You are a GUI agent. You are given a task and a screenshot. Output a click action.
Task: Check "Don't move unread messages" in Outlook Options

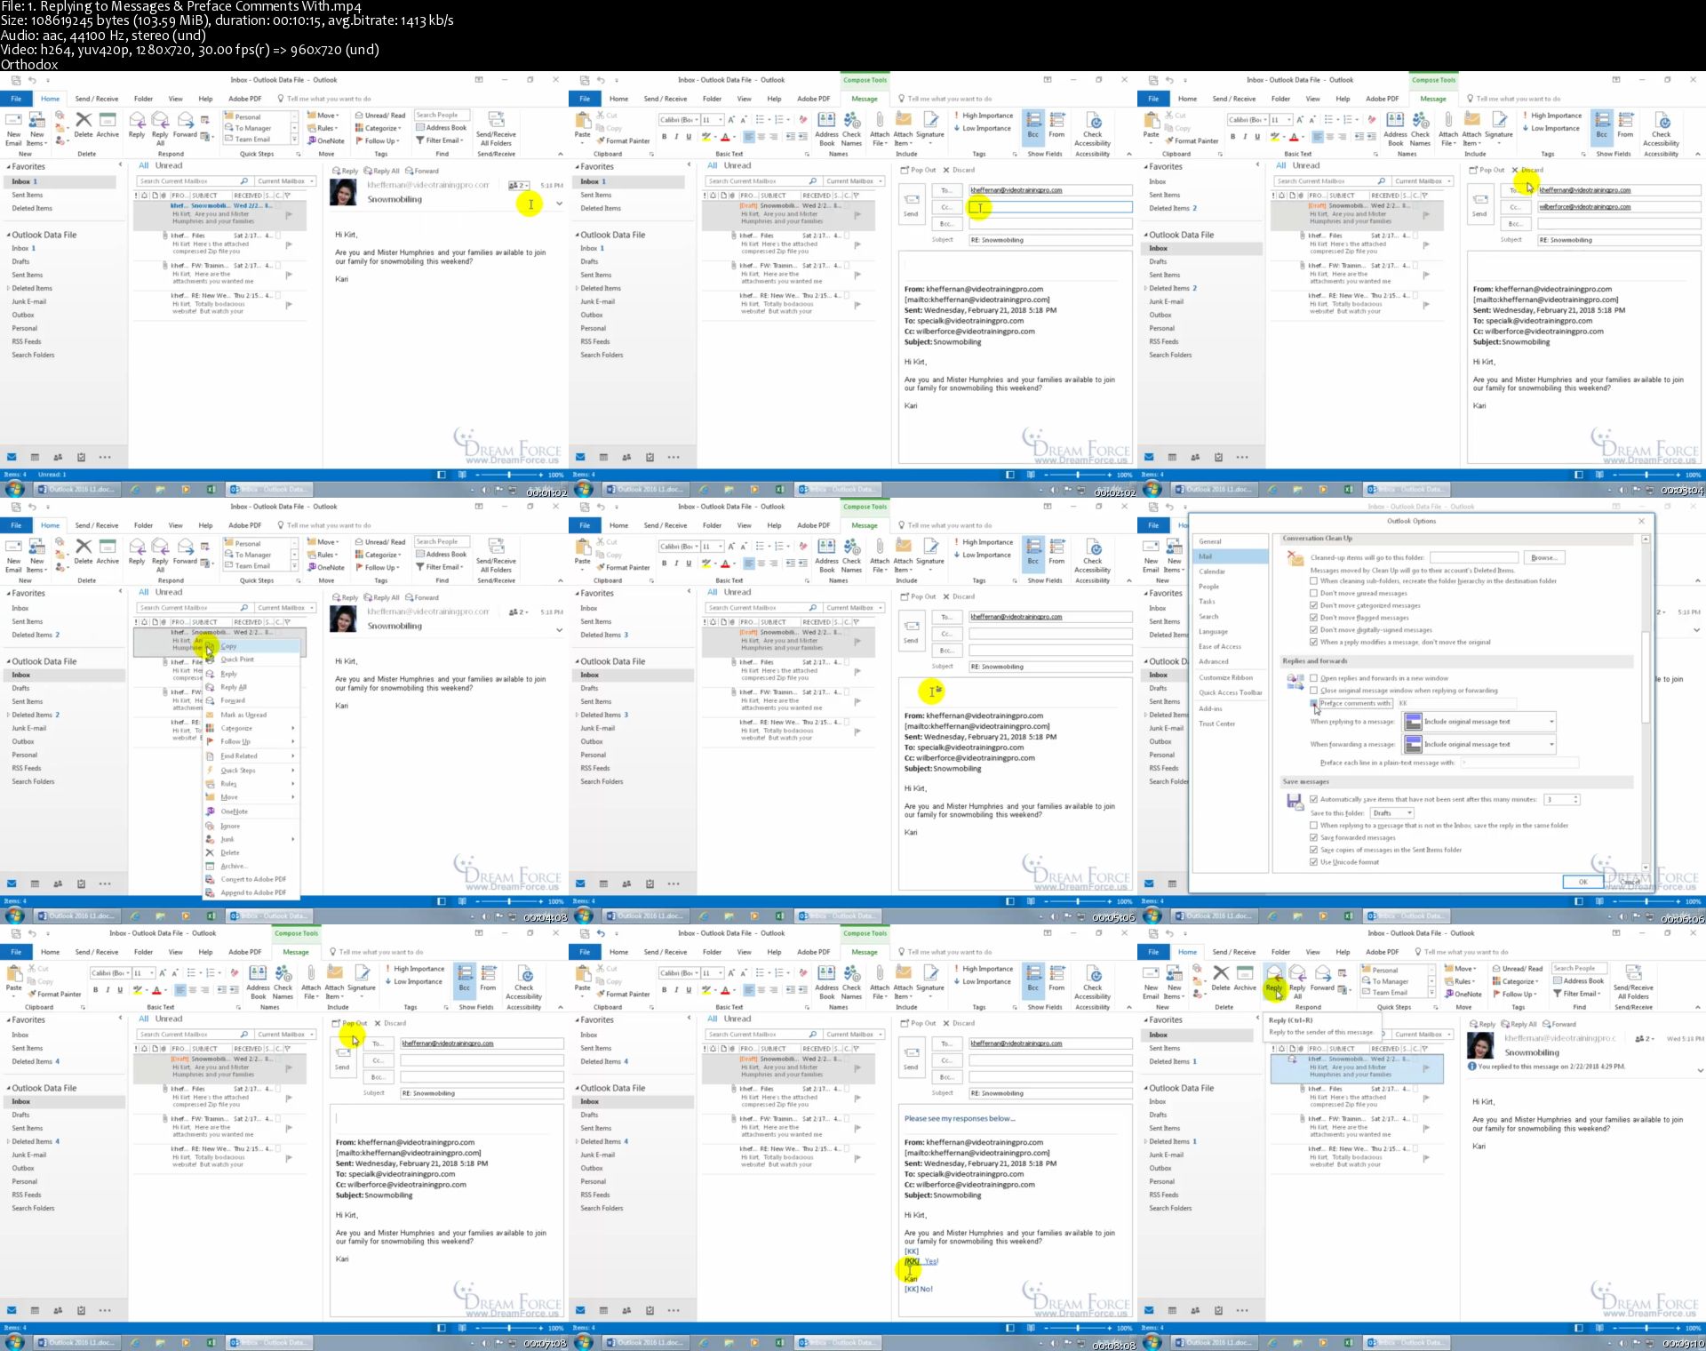point(1313,593)
